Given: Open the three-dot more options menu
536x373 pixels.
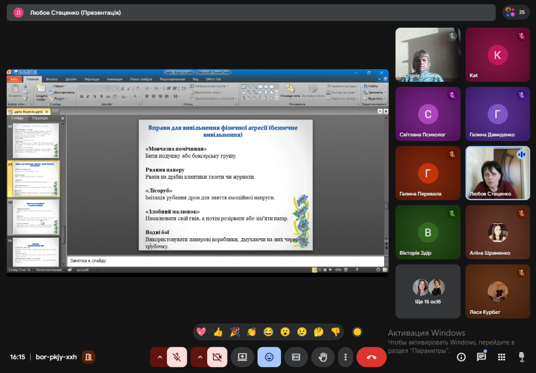Looking at the screenshot, I should (x=345, y=357).
